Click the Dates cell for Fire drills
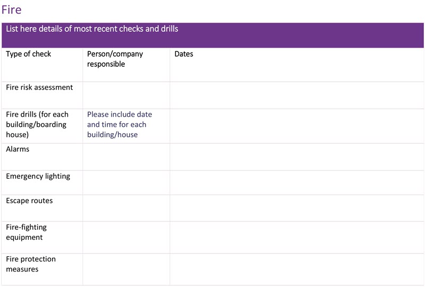Screen dimensions: 425x287 click(296, 126)
